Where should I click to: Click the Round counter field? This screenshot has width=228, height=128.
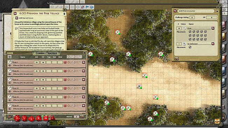click(x=76, y=116)
